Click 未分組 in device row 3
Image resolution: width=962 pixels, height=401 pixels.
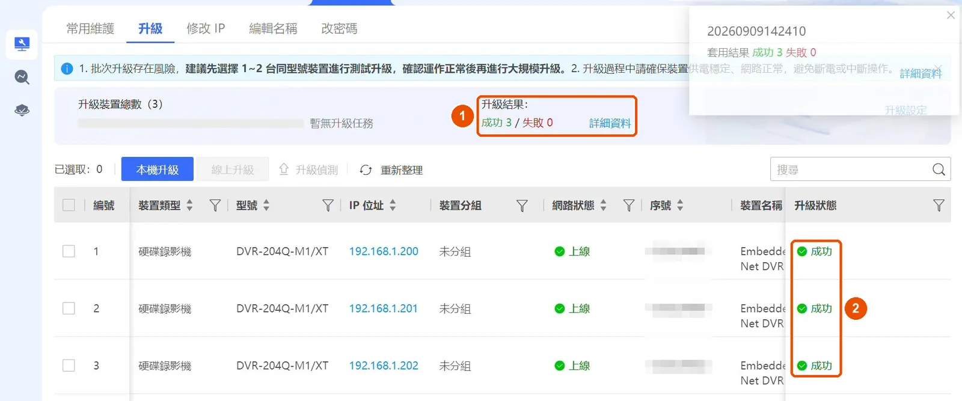tap(455, 366)
